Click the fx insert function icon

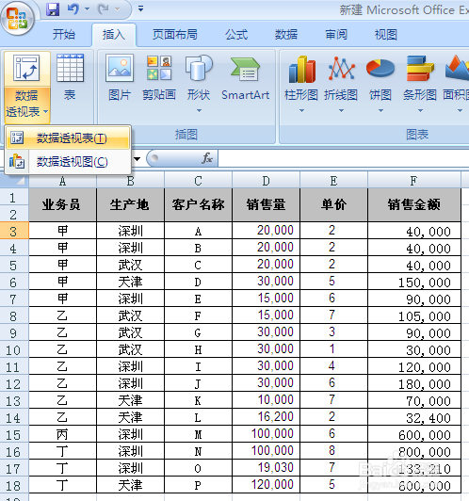click(x=207, y=158)
